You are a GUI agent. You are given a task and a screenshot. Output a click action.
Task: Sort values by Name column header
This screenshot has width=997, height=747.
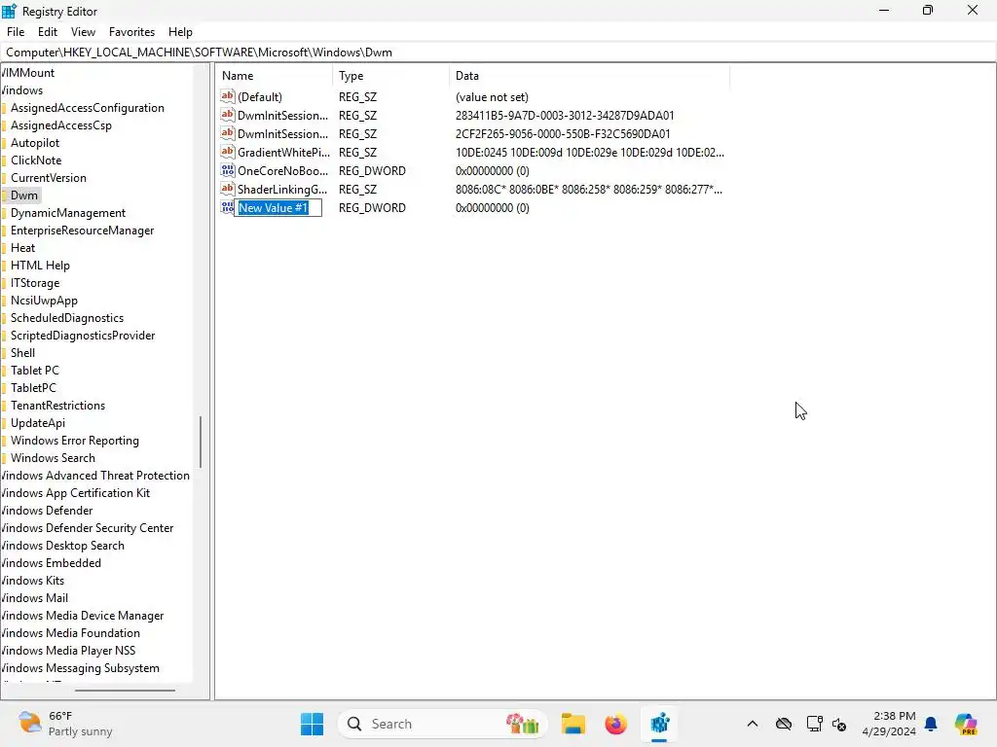pyautogui.click(x=274, y=76)
